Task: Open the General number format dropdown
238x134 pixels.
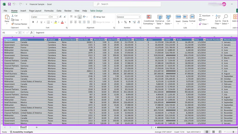Action: click(x=139, y=17)
